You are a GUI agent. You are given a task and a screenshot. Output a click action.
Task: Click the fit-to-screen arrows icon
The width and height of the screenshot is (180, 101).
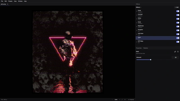122,100
